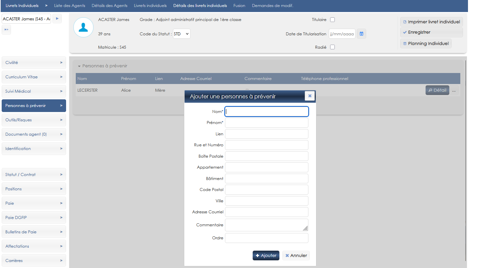Open the ellipsis menu for LECERSTER row
The image size is (486, 268).
(x=454, y=90)
